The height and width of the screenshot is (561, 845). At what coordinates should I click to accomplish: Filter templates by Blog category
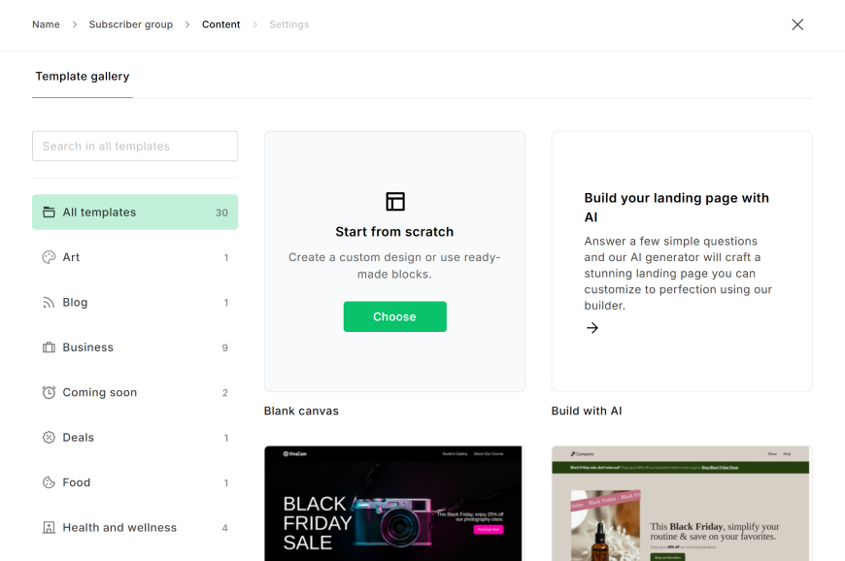coord(135,303)
